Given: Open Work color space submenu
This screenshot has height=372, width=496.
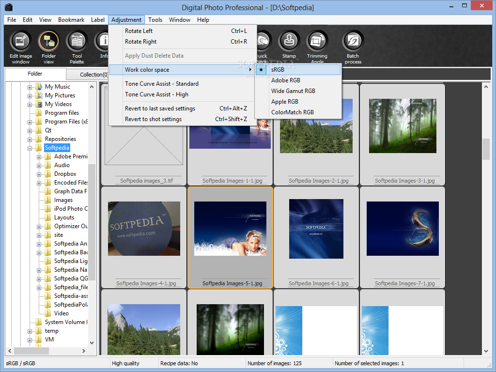Looking at the screenshot, I should pyautogui.click(x=182, y=70).
